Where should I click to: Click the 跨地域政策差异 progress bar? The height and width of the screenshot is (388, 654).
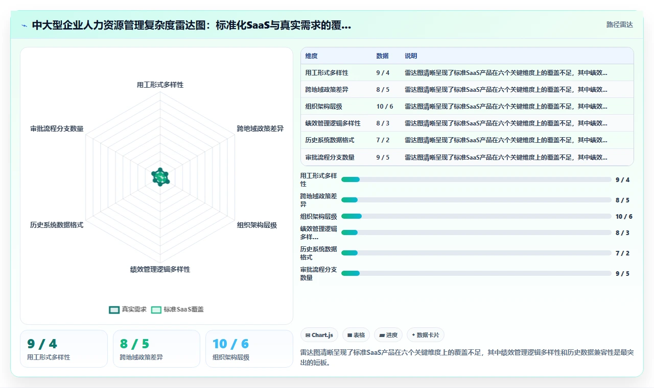point(476,200)
